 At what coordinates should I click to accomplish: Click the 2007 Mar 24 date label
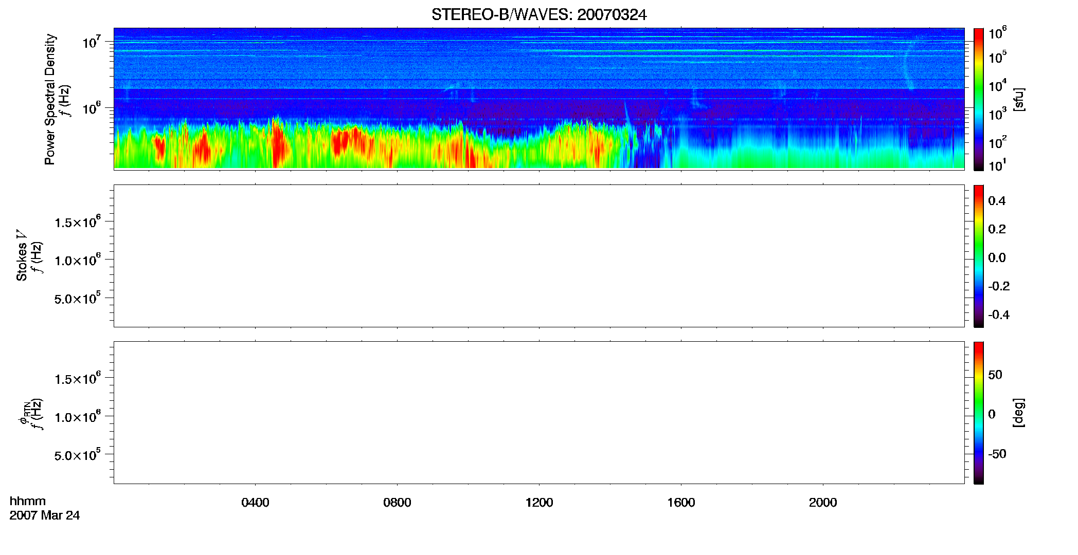coord(45,515)
